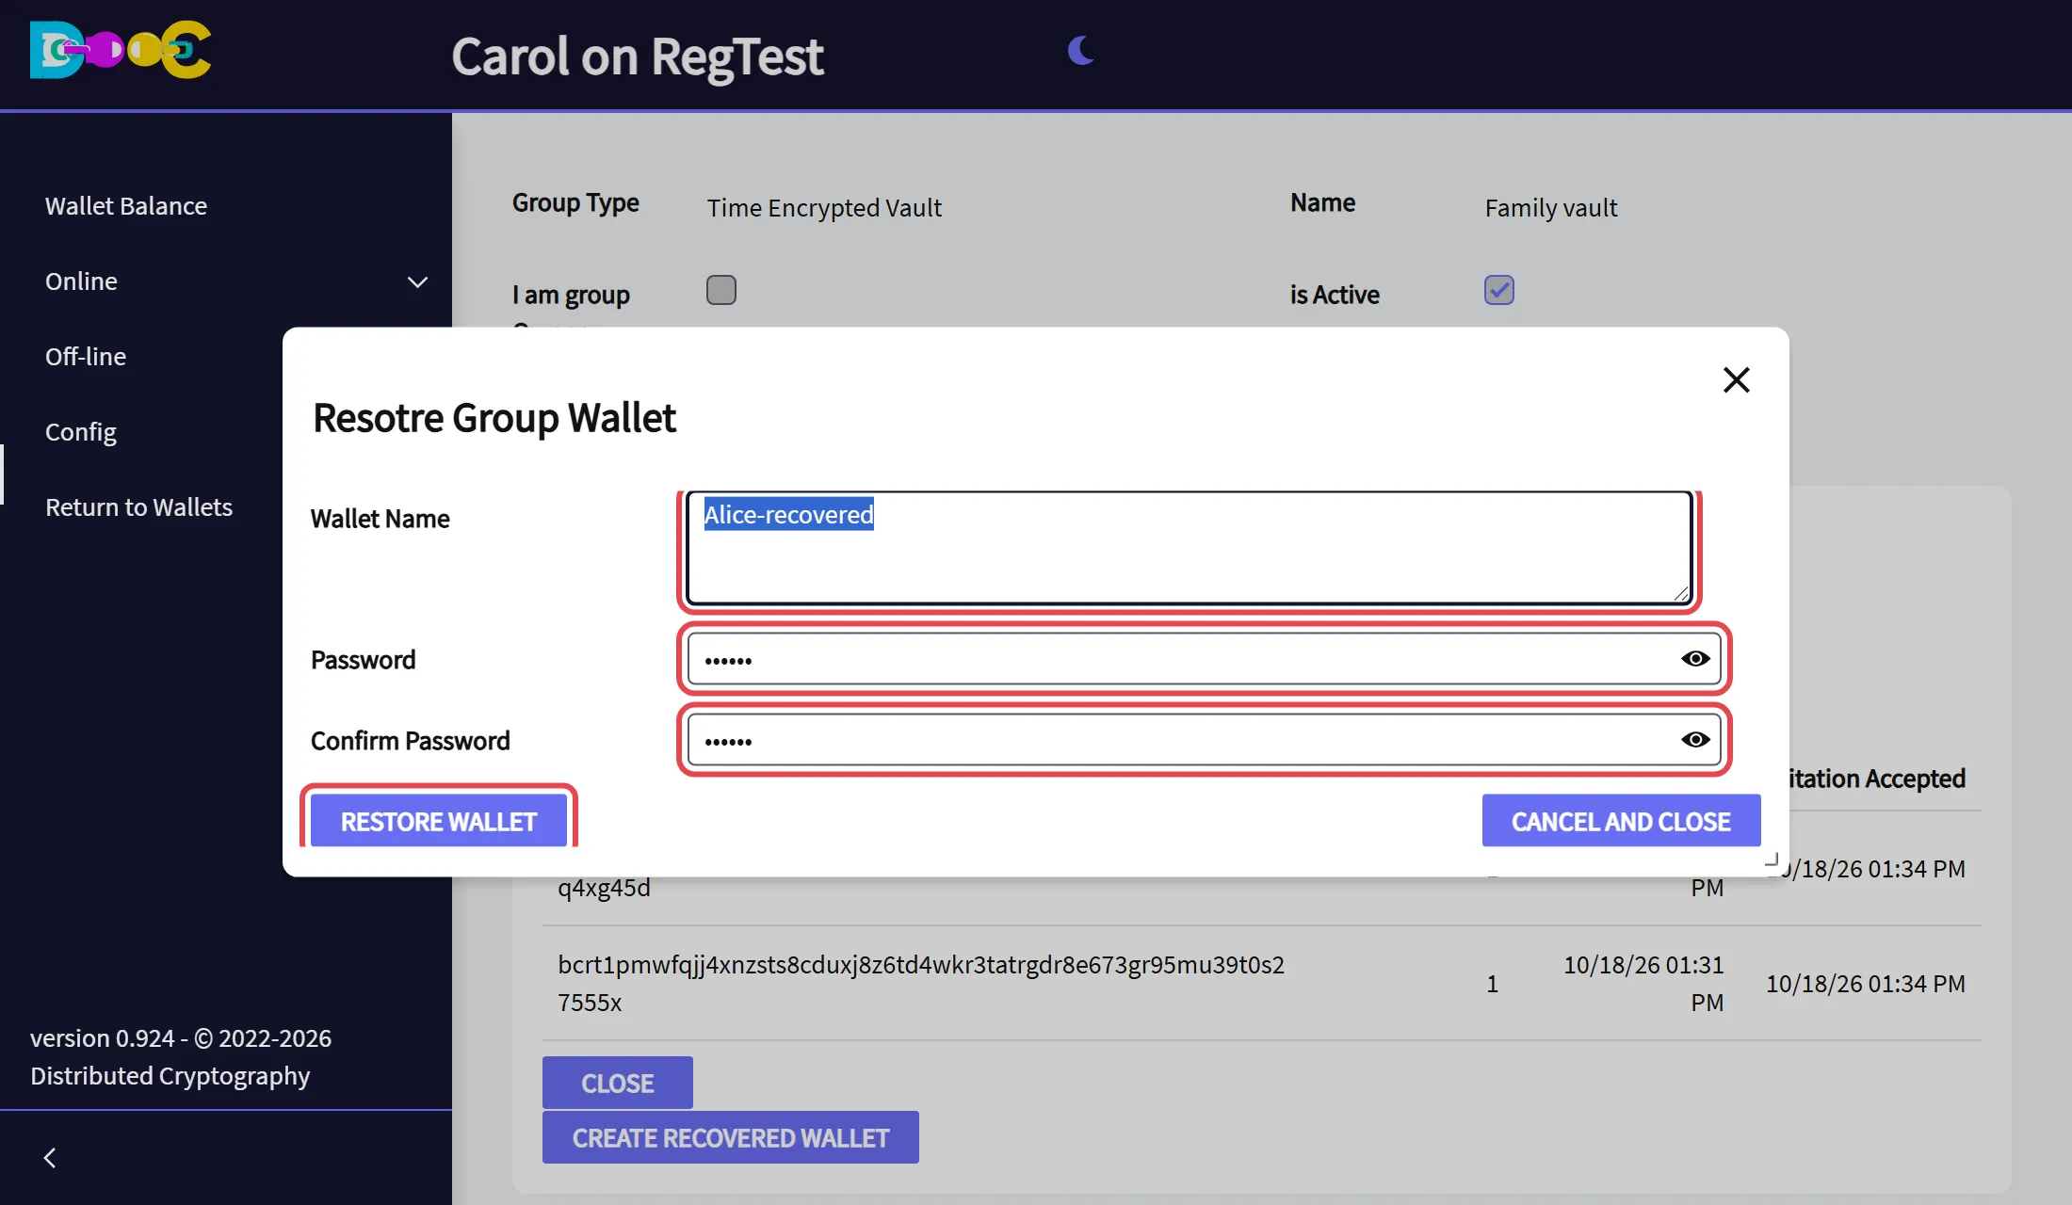Click the '10/18/26 01:31 PM' date cell
Screen dimensions: 2072x1205
click(1643, 983)
